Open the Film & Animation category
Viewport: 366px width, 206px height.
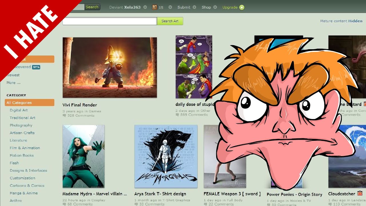tap(25, 148)
